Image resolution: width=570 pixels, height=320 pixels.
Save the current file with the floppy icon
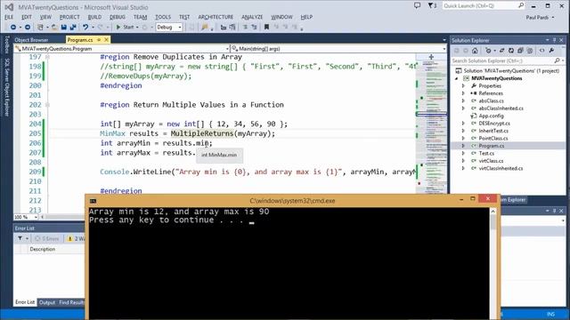pyautogui.click(x=63, y=28)
